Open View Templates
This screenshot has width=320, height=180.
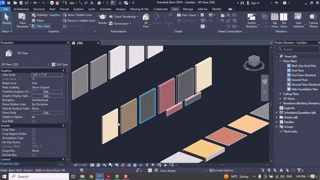coord(22,20)
